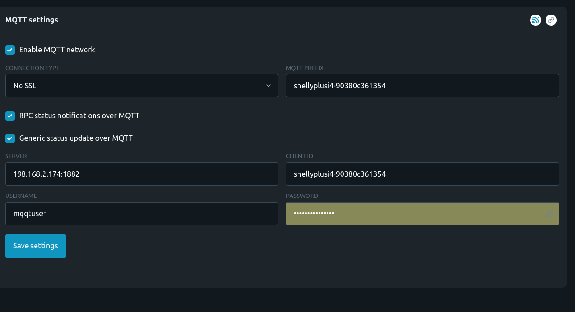Click the 'MQTT settings' heading
This screenshot has width=575, height=312.
pos(31,20)
